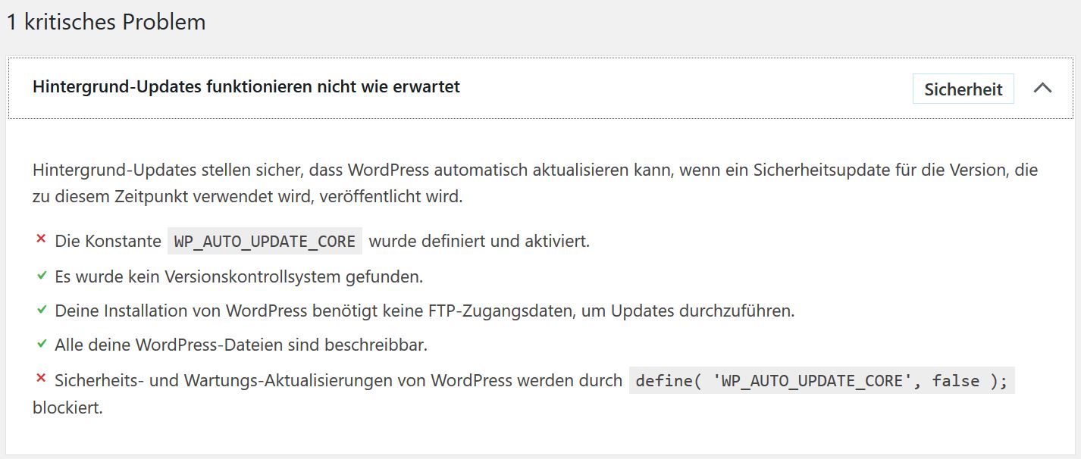Click green check beside 'kein Versionskontrollsystem gefunden'
The height and width of the screenshot is (459, 1081).
click(x=42, y=276)
